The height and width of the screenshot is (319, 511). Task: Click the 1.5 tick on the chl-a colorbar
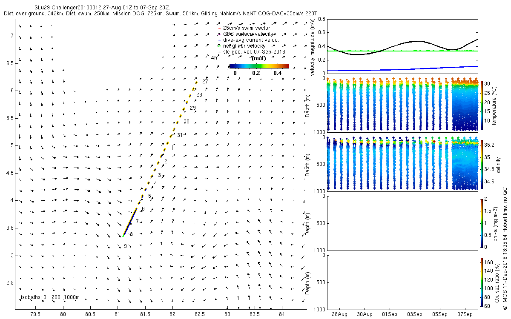point(488,210)
